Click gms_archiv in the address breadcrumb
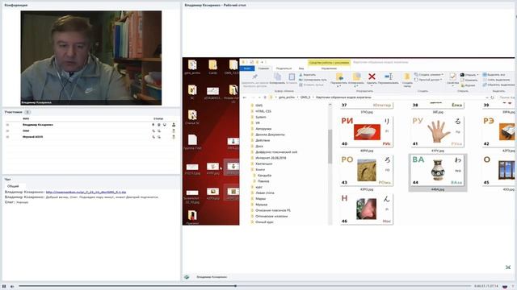 click(x=287, y=97)
